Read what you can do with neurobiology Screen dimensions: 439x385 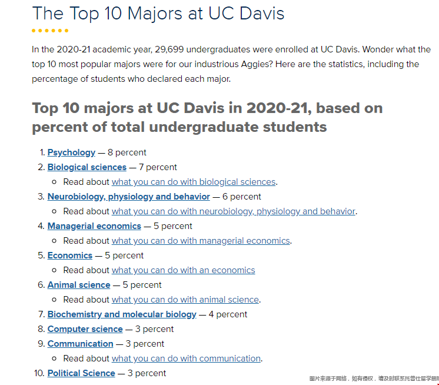(x=234, y=211)
